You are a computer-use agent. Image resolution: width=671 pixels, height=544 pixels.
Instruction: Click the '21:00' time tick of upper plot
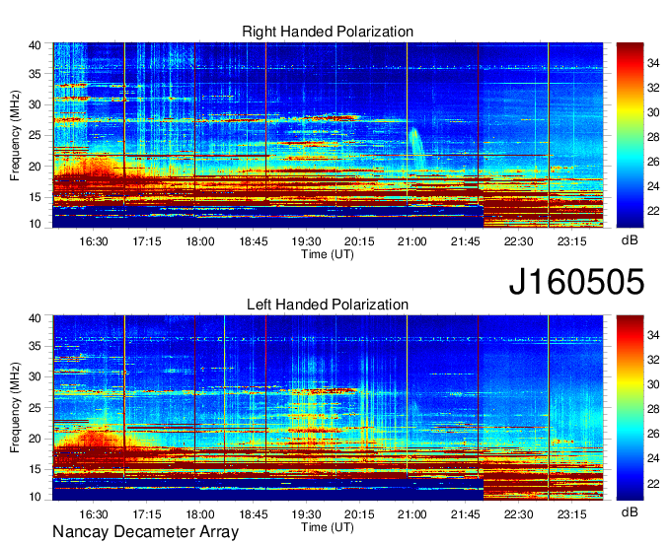[x=412, y=241]
